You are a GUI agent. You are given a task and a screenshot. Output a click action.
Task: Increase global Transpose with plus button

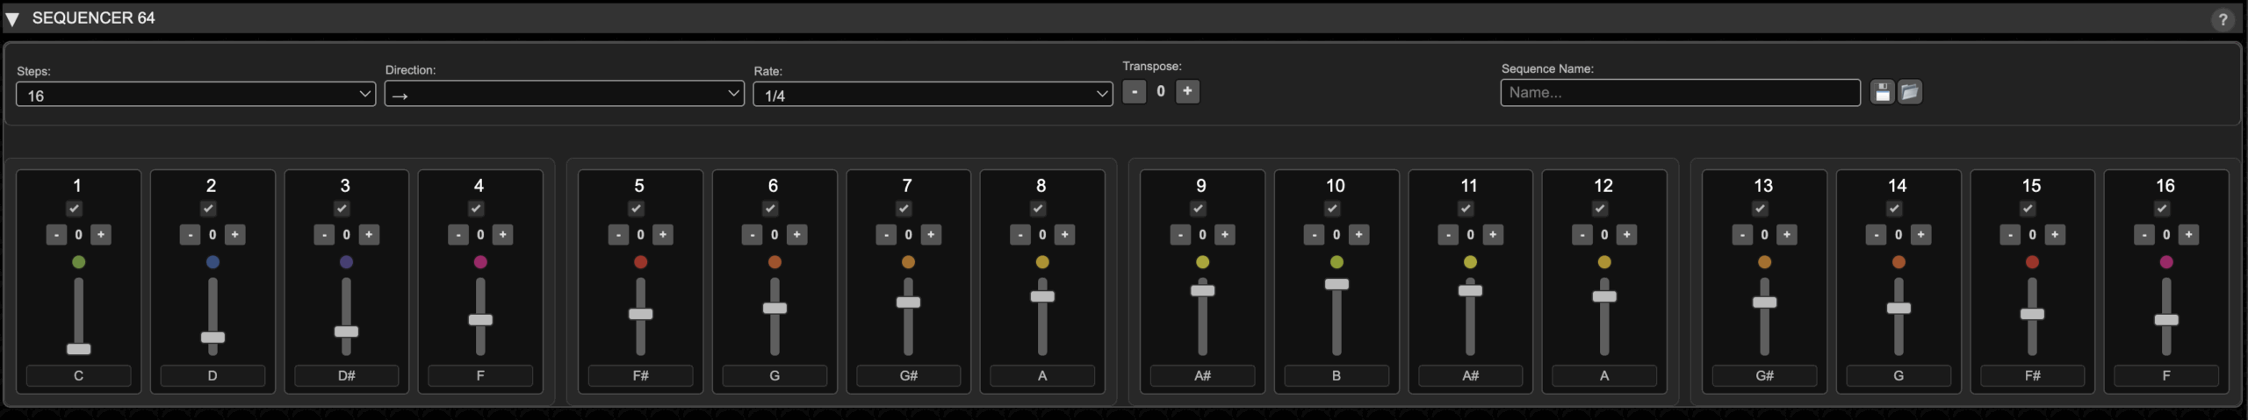pos(1187,91)
